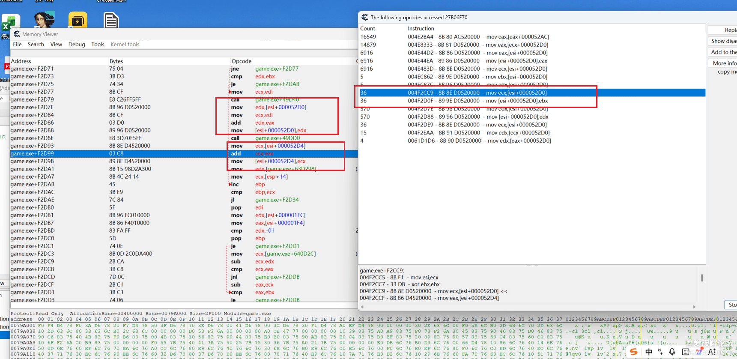Click the vertical scrollbar in instruction detail pane

pyautogui.click(x=701, y=278)
